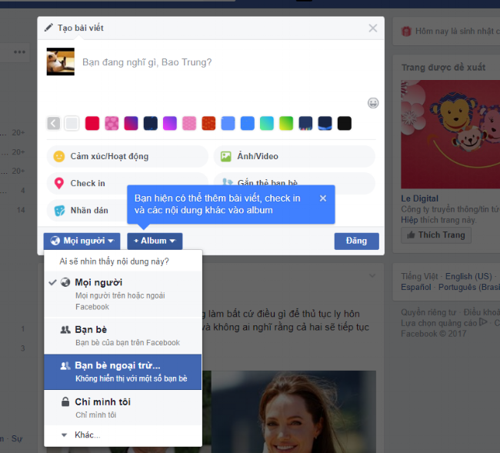The image size is (500, 453).
Task: Click the post text field Bạn đang nghĩ gì
Action: [147, 62]
